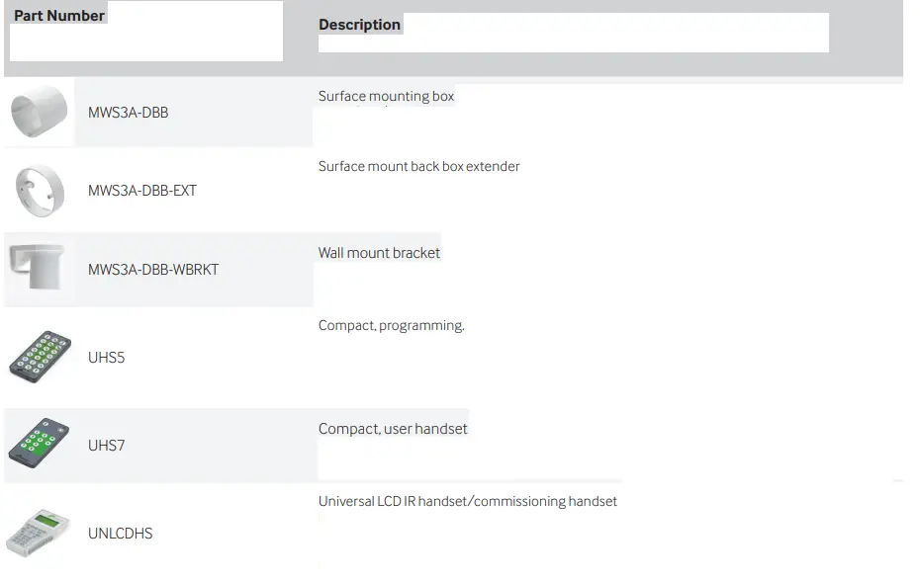
Task: Click the UHS7 user handset image
Action: [x=40, y=444]
